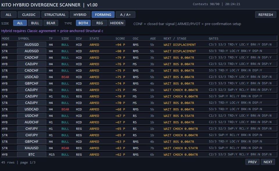Viewport: 279px width, 171px height.
Task: Click WAIT BOS 0.55ATR stage text
Action: click(x=179, y=116)
